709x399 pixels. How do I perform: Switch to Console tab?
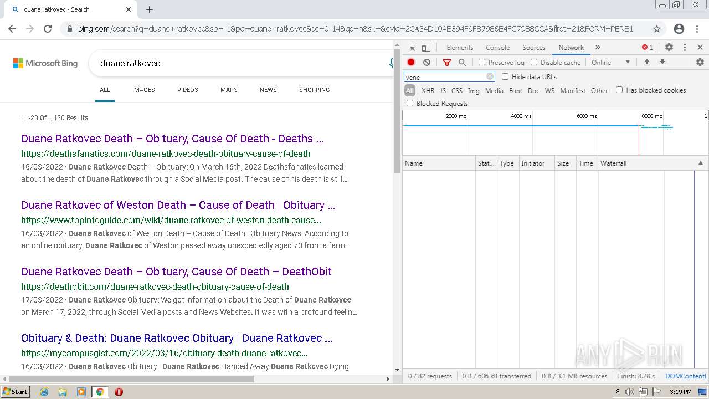pos(497,48)
